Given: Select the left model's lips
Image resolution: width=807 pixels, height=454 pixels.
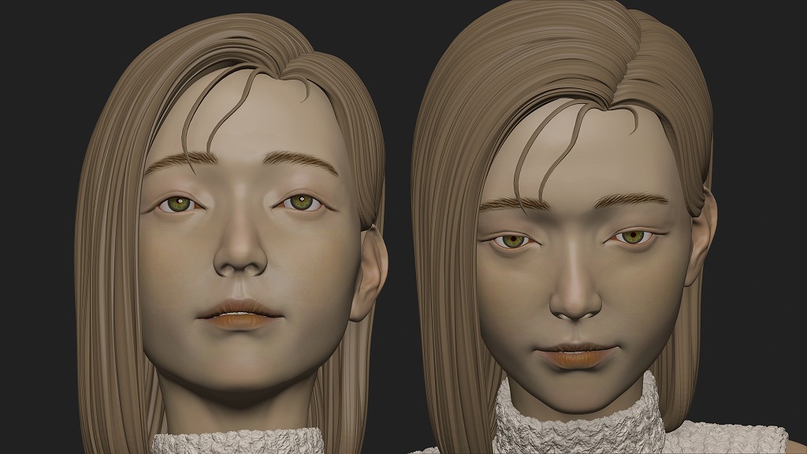Looking at the screenshot, I should click(x=240, y=313).
